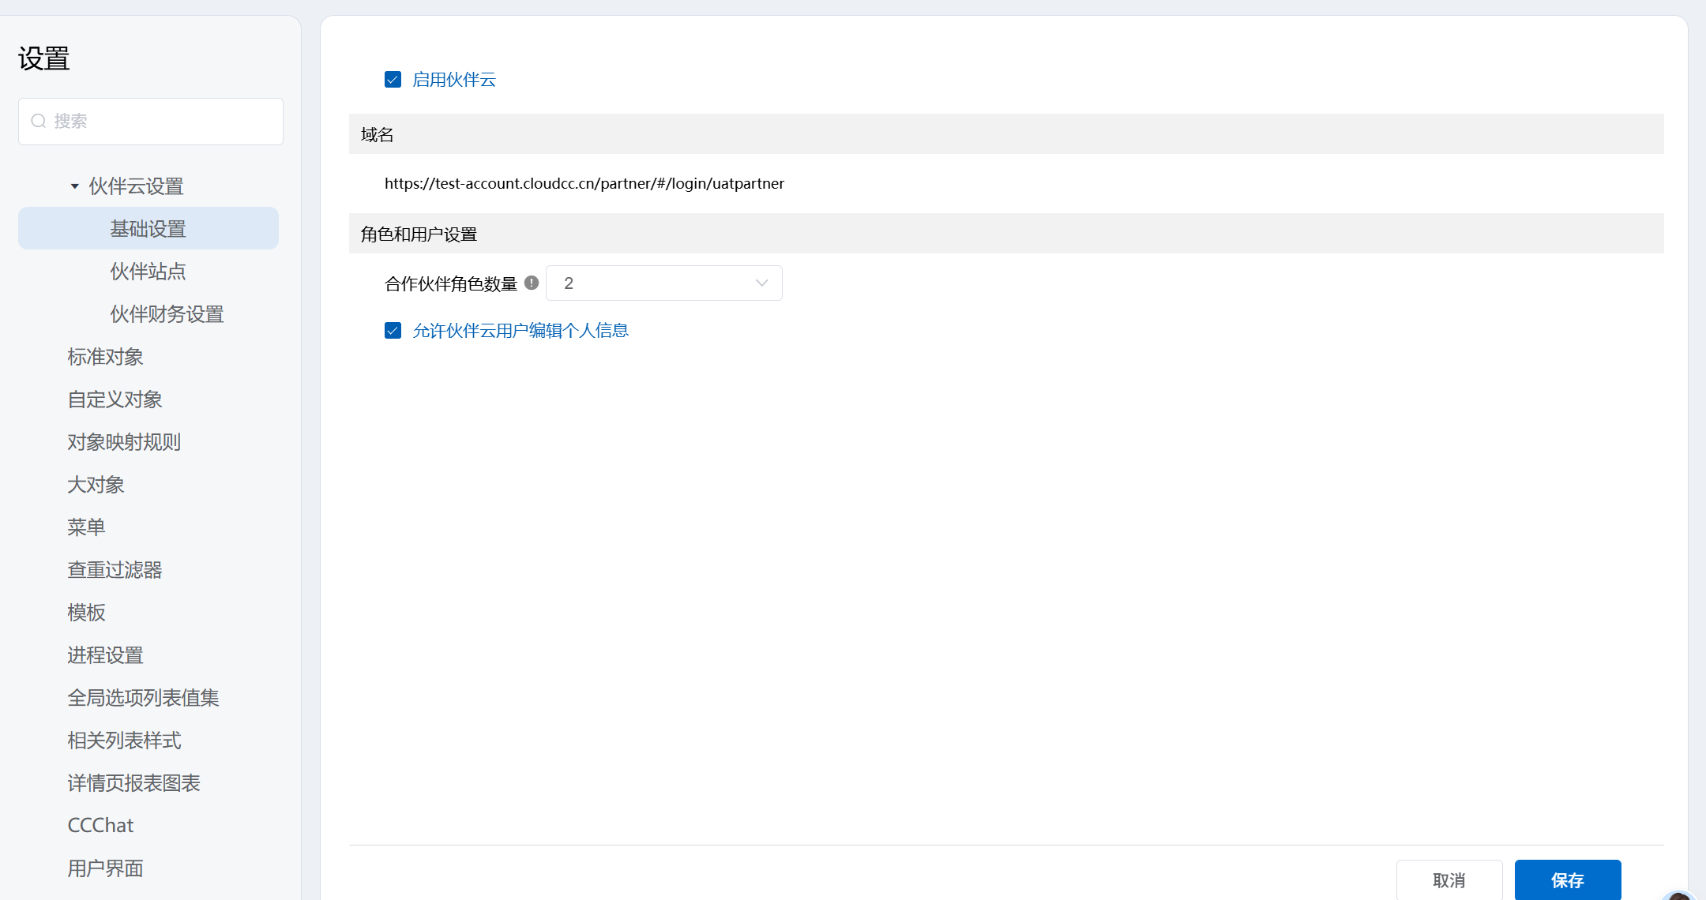Click the avatar icon at bottom right
This screenshot has height=900, width=1706.
1681,896
